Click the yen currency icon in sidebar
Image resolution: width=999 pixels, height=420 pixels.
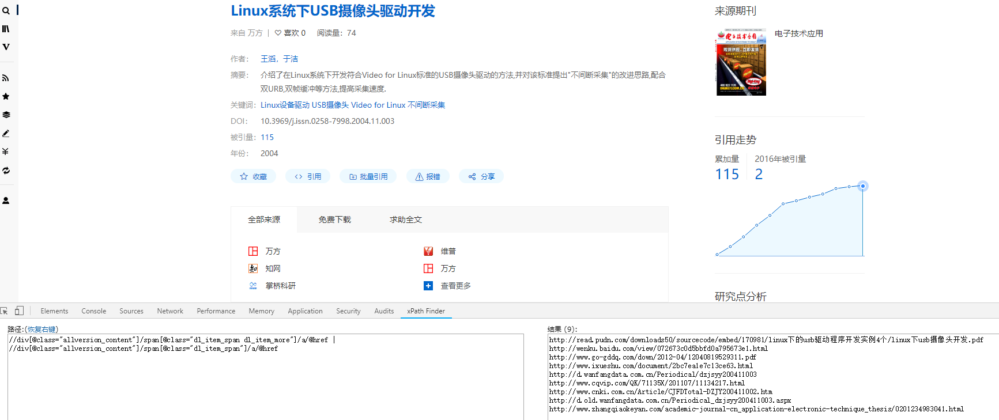pos(6,152)
